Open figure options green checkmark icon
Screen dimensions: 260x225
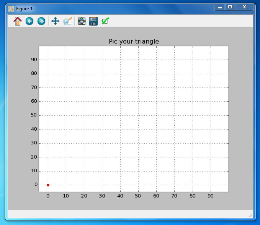click(x=105, y=21)
